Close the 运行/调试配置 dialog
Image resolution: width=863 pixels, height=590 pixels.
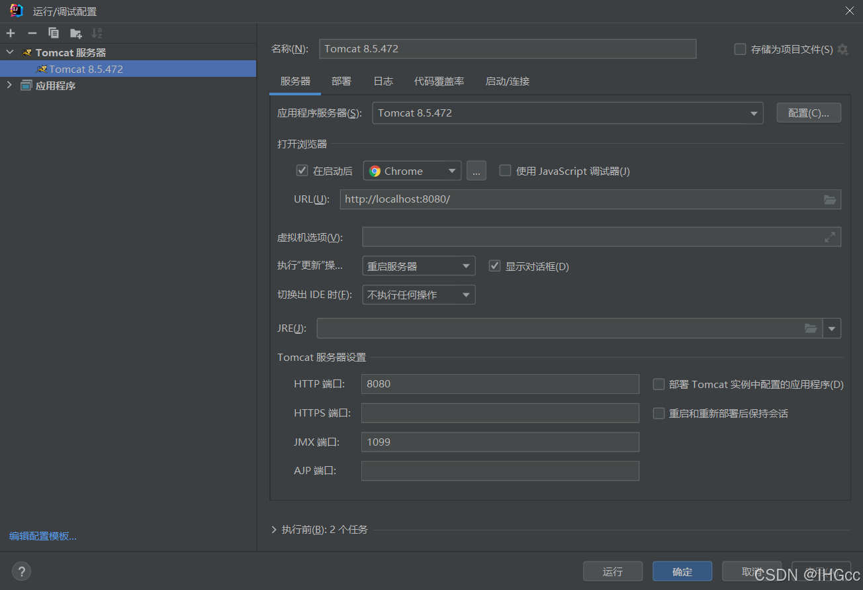(x=850, y=11)
